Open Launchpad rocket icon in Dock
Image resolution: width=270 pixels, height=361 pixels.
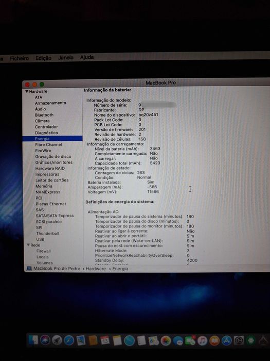click(57, 340)
